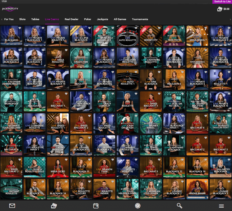Open the messages envelope icon

(12, 206)
